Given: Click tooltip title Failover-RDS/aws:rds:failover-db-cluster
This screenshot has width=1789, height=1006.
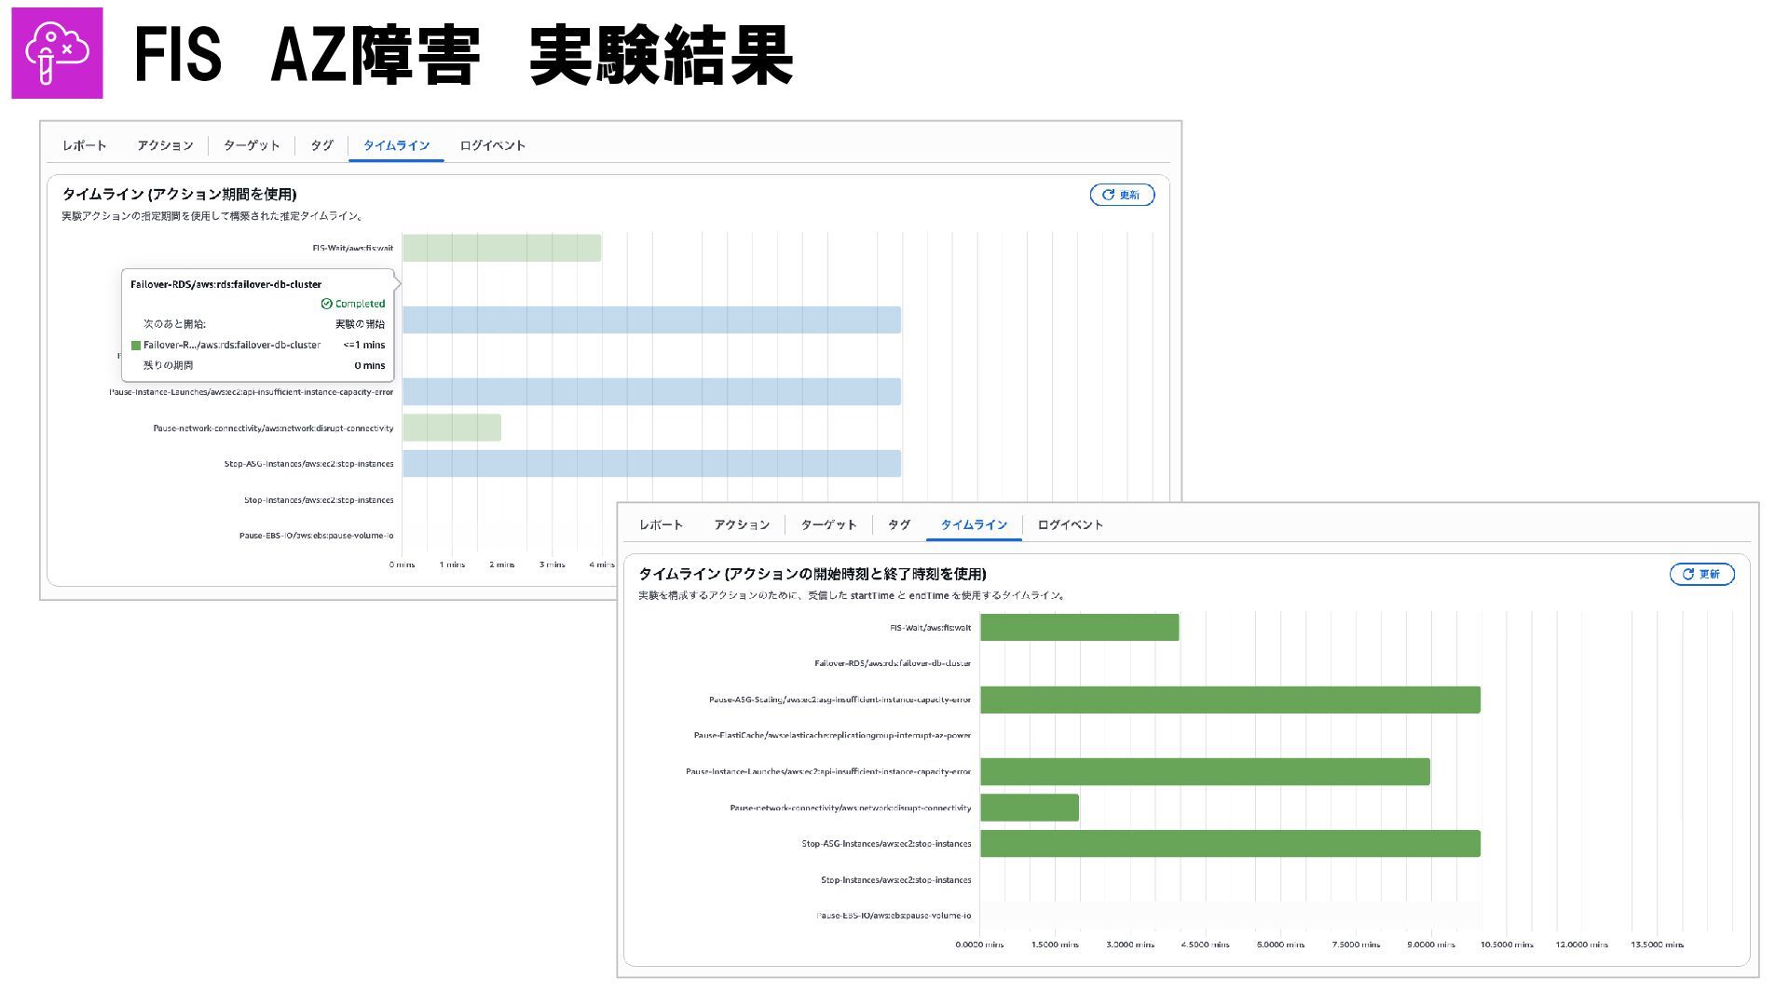Looking at the screenshot, I should (x=225, y=284).
